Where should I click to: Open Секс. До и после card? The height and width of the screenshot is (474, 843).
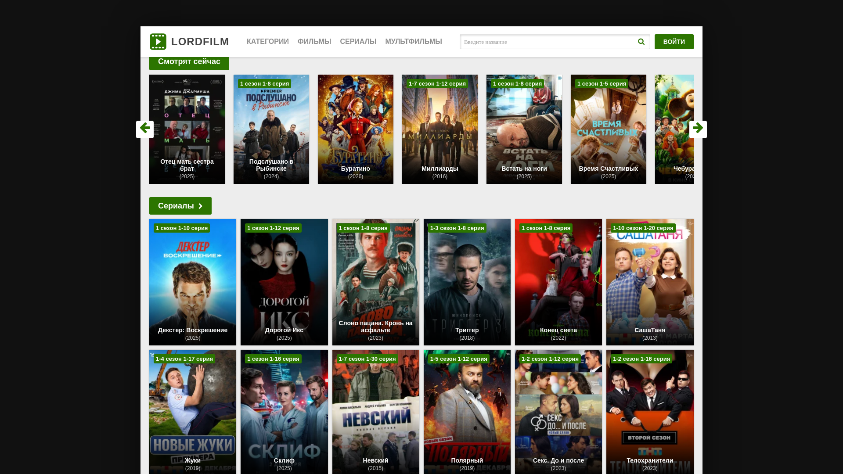coord(558,412)
